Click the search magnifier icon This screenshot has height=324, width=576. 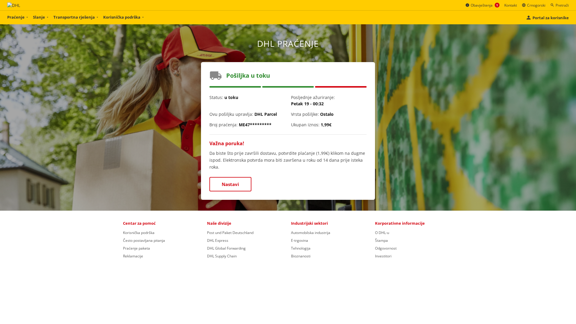point(552,5)
